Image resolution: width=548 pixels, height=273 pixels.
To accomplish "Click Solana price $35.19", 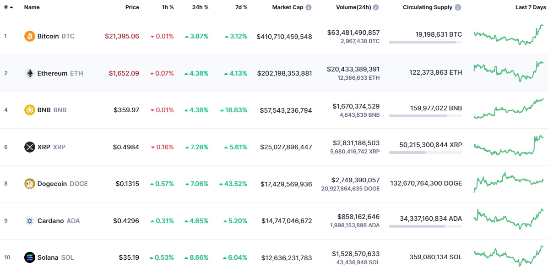I will [x=129, y=257].
